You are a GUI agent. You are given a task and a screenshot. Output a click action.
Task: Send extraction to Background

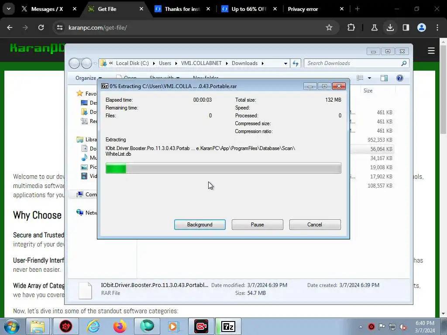(199, 225)
